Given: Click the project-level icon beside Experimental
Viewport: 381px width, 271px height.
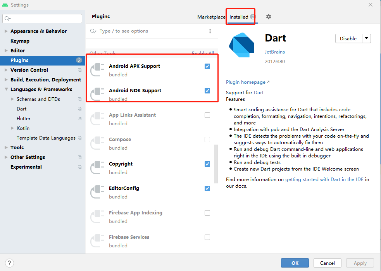Looking at the screenshot, I should 79,167.
